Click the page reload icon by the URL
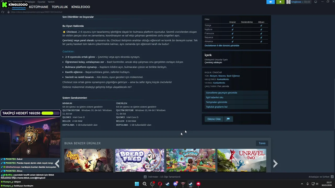335x188 pixels. pos(3,12)
